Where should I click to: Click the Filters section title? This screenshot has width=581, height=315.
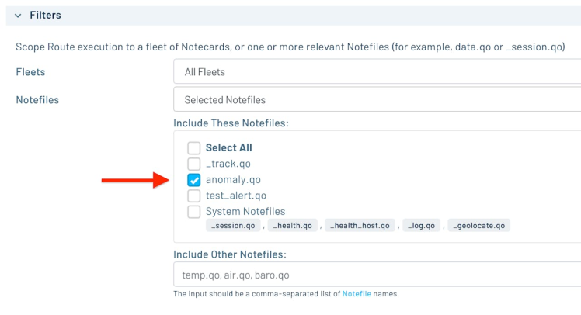point(45,16)
